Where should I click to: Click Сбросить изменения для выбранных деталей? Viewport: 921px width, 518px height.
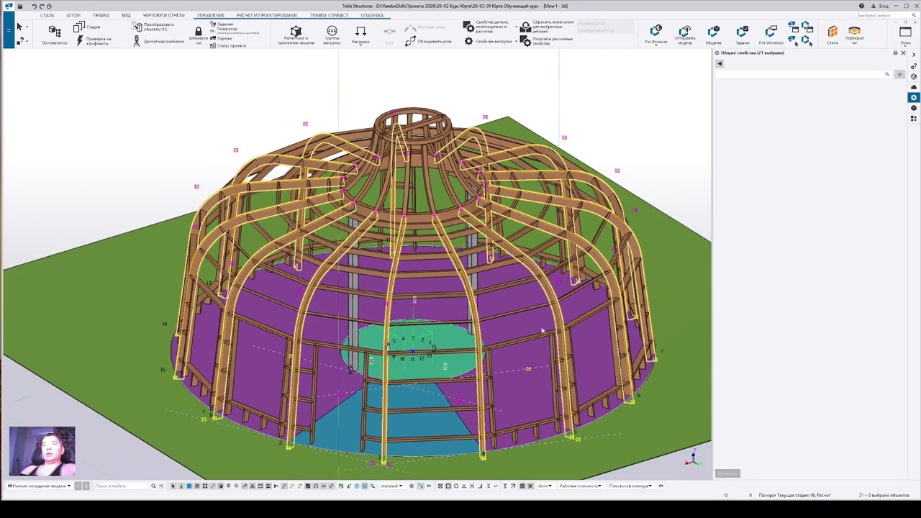(547, 26)
